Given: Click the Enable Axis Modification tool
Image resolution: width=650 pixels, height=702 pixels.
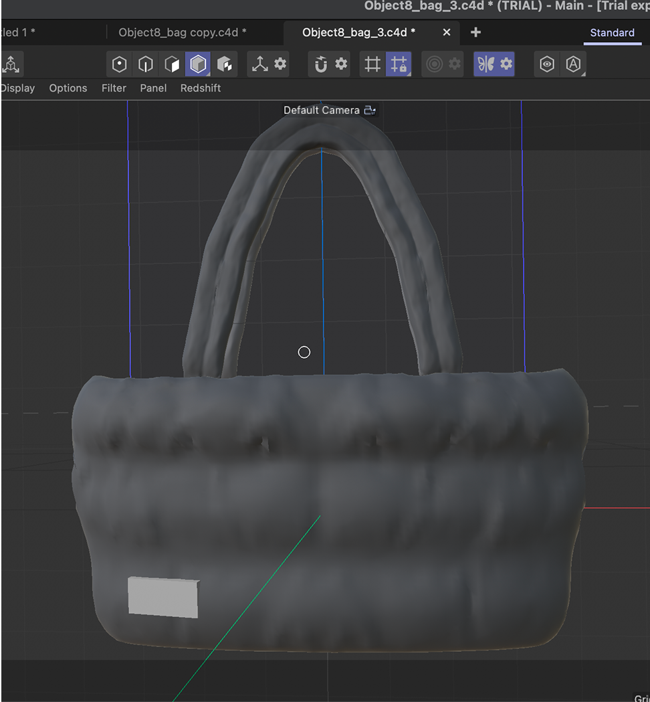Looking at the screenshot, I should point(259,64).
